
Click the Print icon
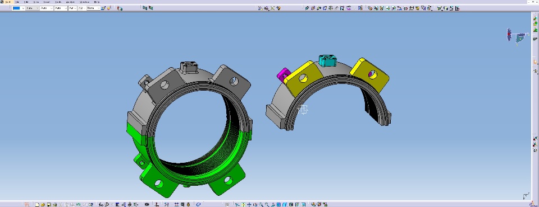[x=54, y=205]
